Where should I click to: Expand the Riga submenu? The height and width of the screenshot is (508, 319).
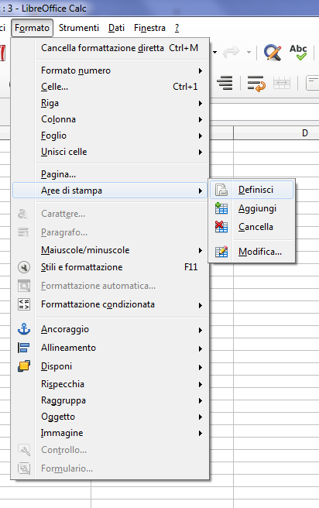110,103
